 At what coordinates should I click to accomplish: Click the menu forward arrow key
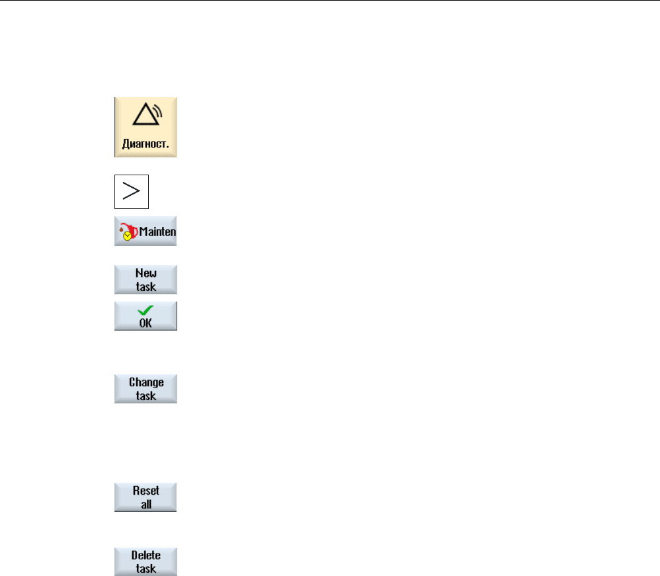[x=132, y=192]
